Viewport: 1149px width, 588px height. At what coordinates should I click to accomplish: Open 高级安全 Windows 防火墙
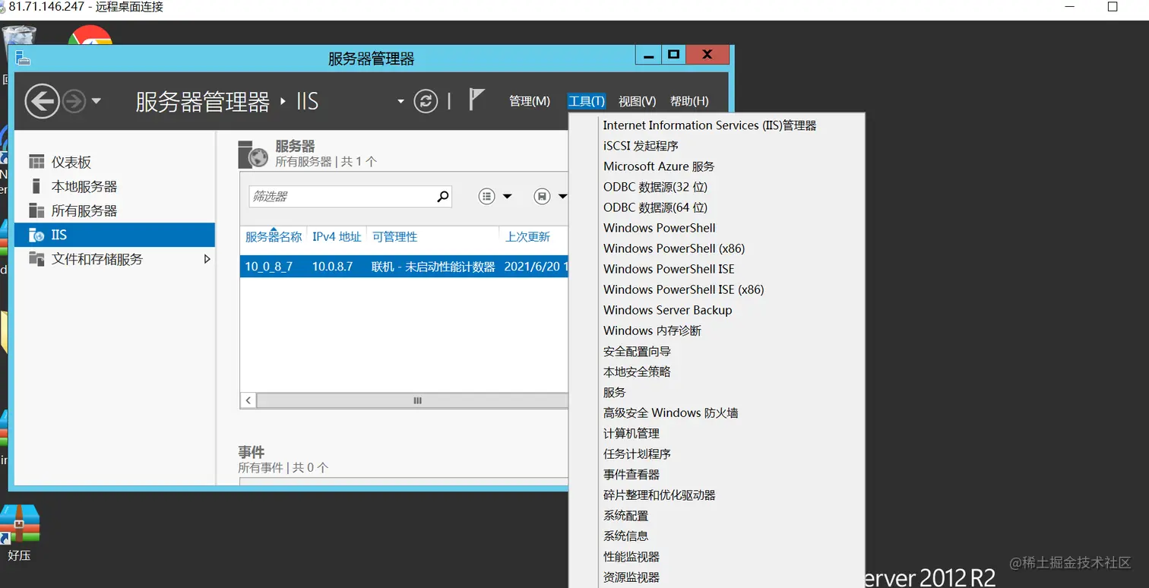717,413
